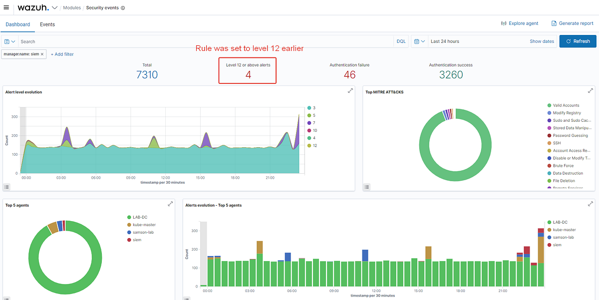
Task: Open the calendar quick date dropdown
Action: tap(419, 41)
